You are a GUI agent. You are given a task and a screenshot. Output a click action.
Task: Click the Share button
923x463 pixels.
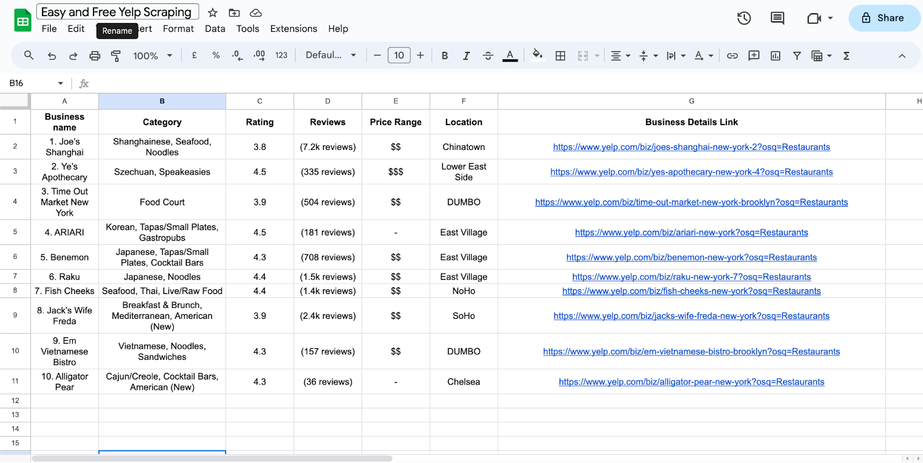(883, 18)
